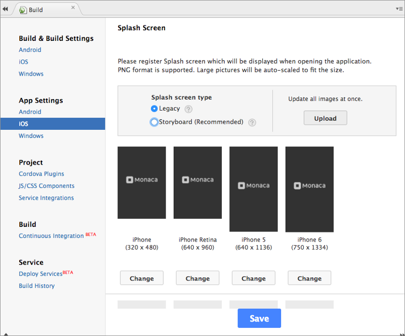Click the 'Update all images at once.' text

[x=325, y=99]
